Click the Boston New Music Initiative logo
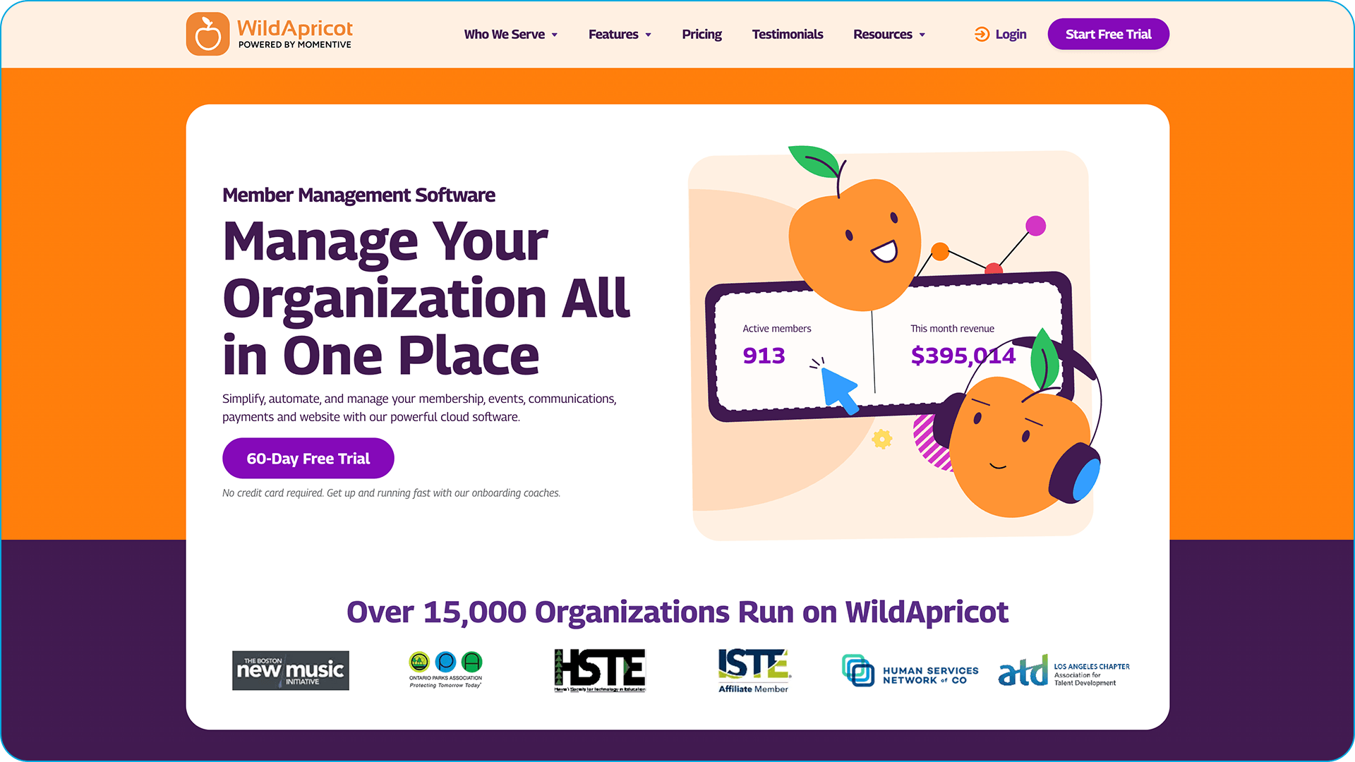The image size is (1355, 762). pyautogui.click(x=291, y=670)
